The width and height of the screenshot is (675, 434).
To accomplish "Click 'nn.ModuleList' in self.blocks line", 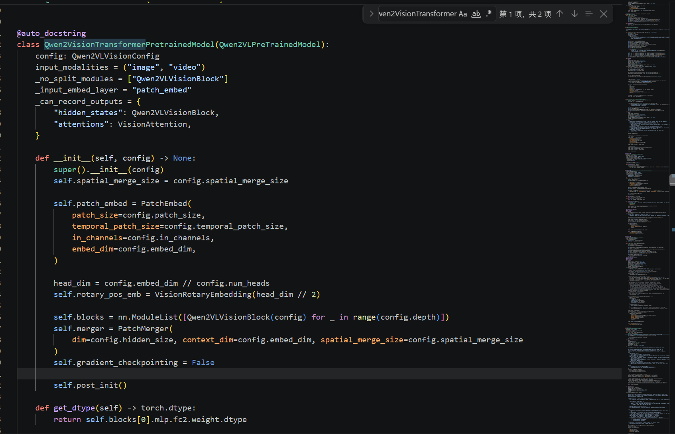I will tap(148, 317).
